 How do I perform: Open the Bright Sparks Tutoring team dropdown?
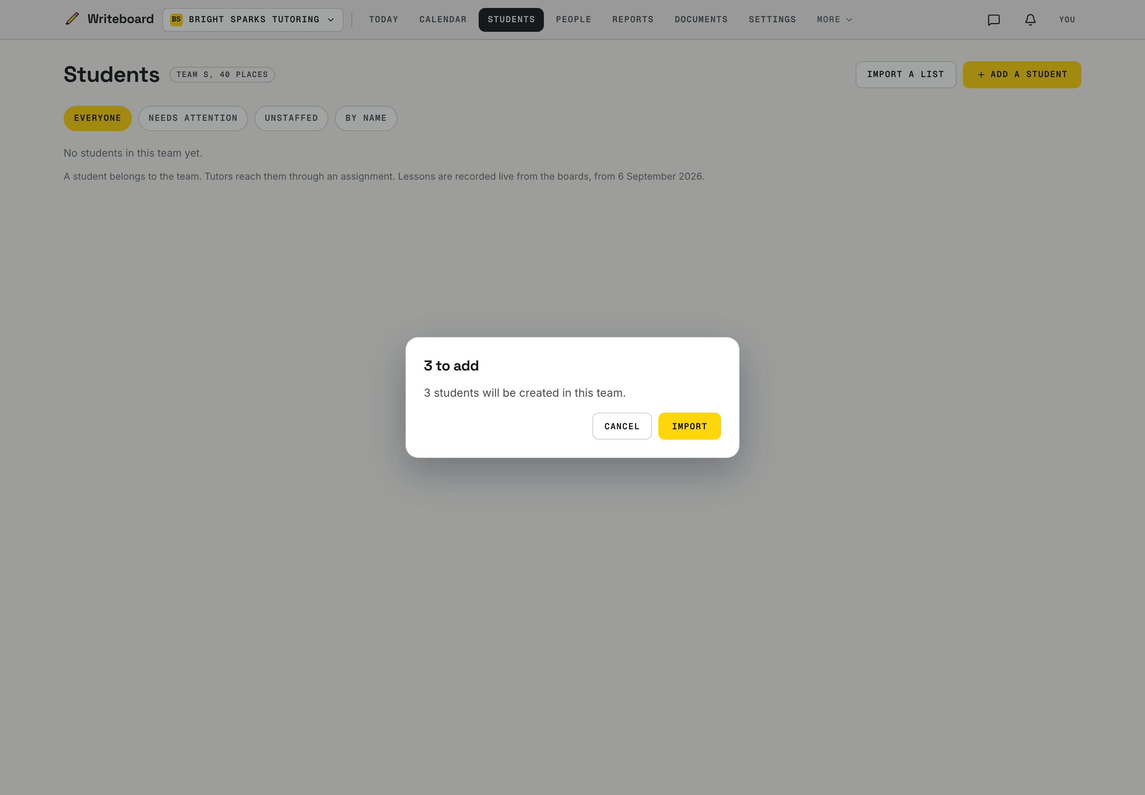click(x=252, y=20)
